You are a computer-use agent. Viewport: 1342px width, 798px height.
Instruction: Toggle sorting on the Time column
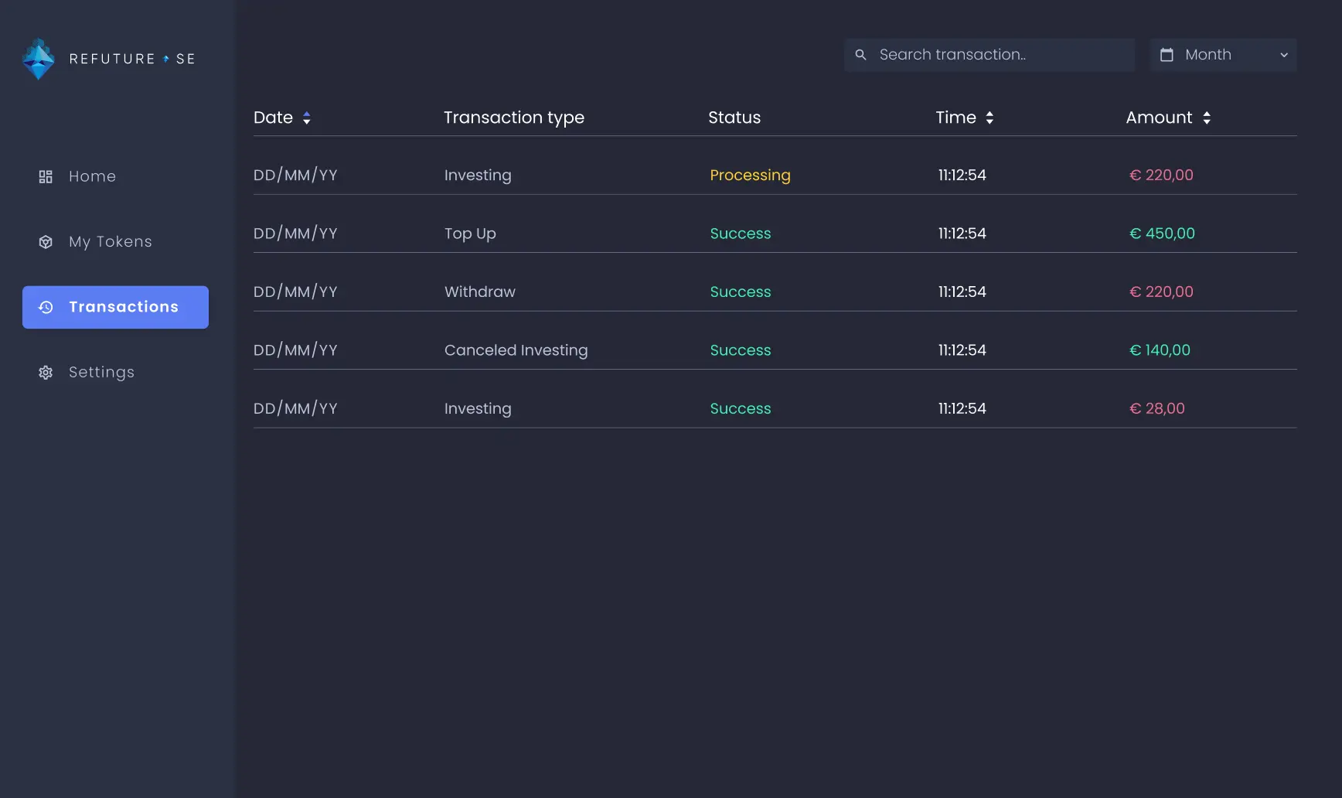click(x=991, y=118)
